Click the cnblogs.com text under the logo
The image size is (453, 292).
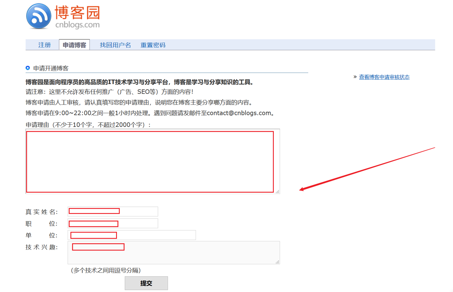tap(77, 25)
